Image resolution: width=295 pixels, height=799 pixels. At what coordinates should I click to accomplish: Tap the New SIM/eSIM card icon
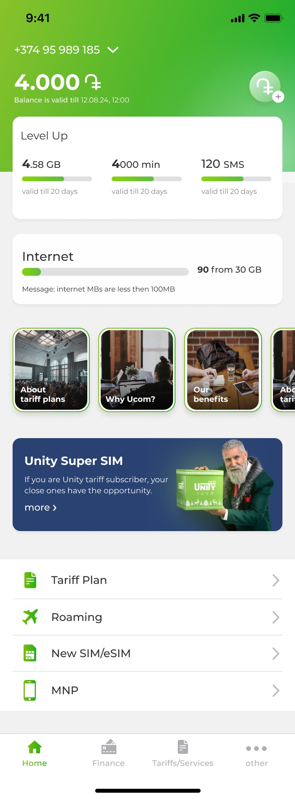coord(30,653)
